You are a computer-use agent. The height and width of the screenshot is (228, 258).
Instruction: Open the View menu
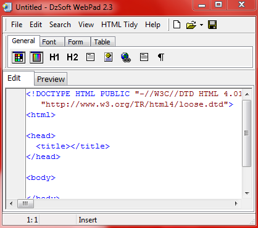(86, 25)
